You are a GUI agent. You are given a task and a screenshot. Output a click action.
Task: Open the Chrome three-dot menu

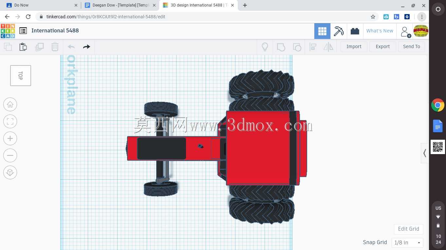[422, 17]
